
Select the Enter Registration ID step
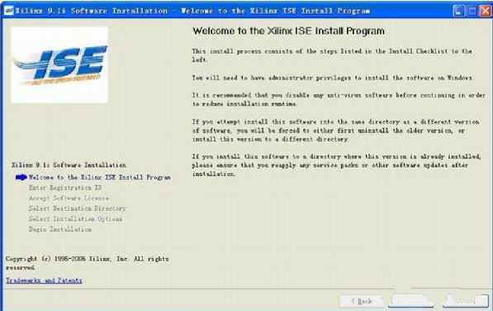coord(65,188)
